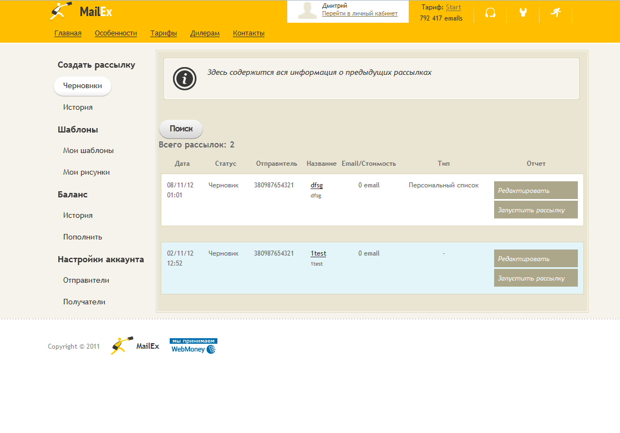Select Мои шаблоны in the sidebar

pyautogui.click(x=88, y=151)
